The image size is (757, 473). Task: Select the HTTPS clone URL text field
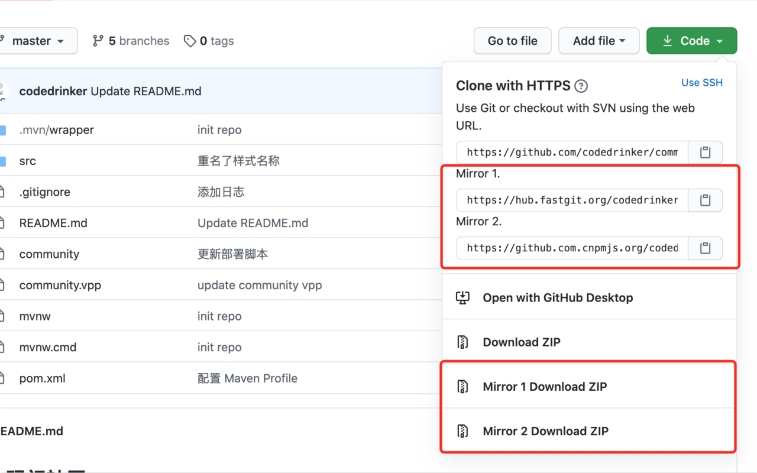point(571,152)
